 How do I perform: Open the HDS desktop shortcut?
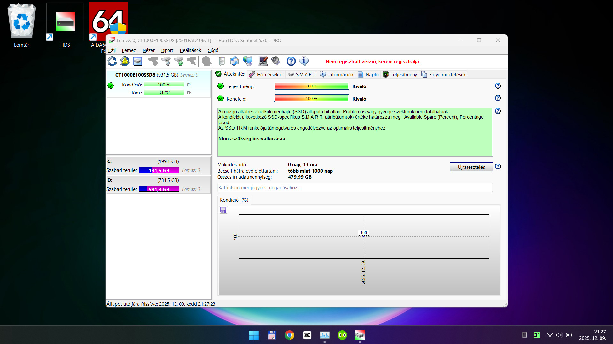click(x=65, y=26)
